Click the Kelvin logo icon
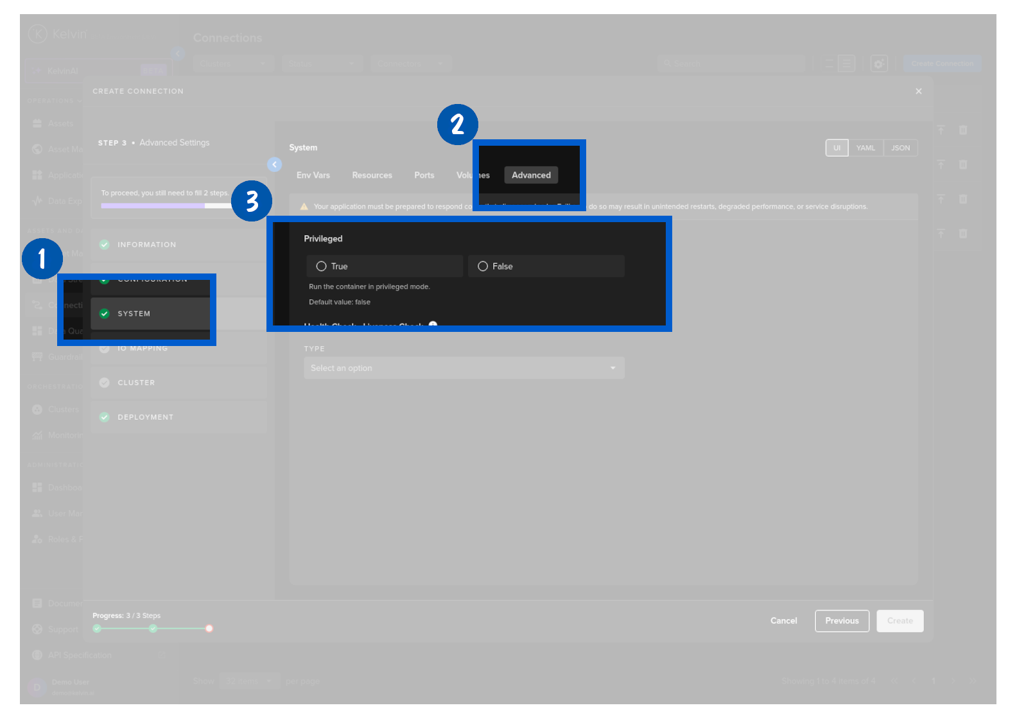This screenshot has width=1017, height=719. (x=38, y=33)
